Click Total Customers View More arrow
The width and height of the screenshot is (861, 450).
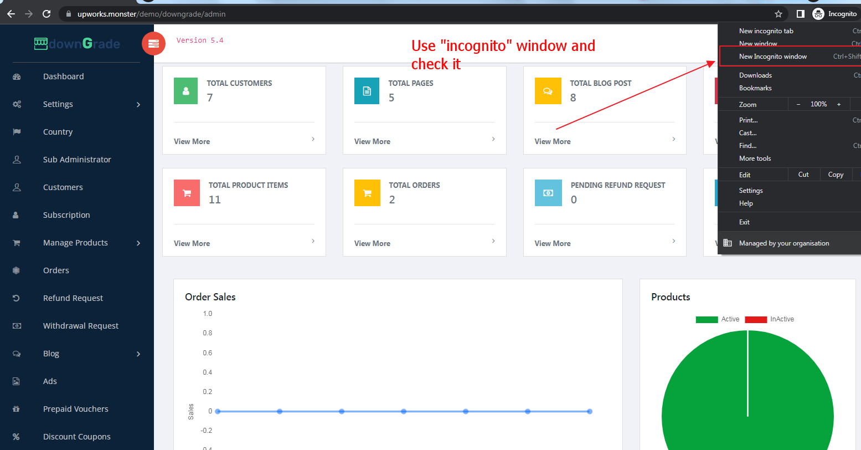(x=313, y=139)
